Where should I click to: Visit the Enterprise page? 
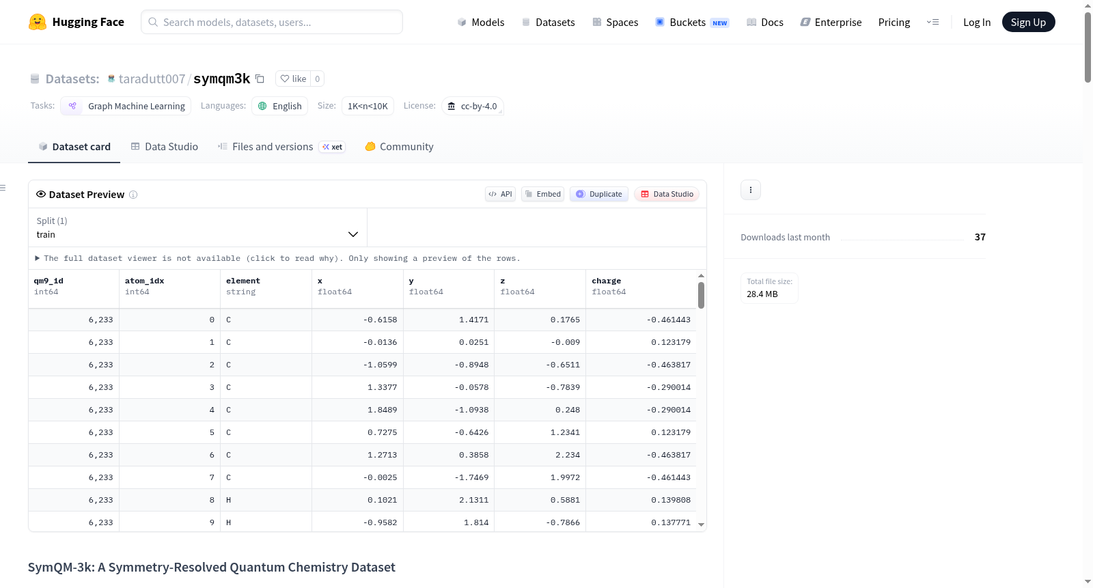coord(831,22)
